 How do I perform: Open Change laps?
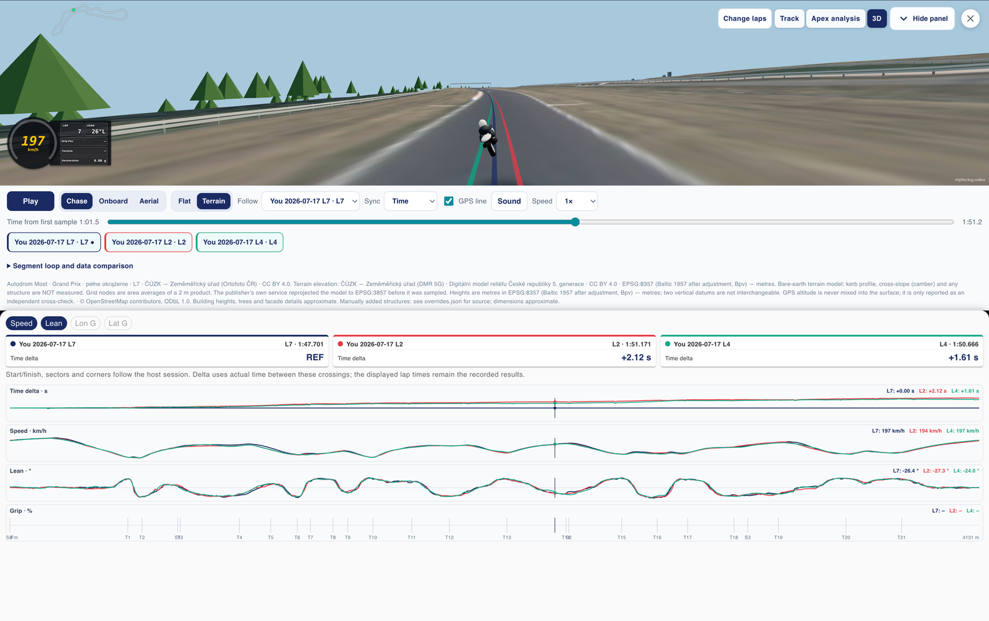click(745, 19)
